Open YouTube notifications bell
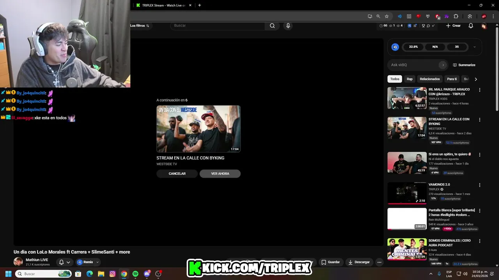 coord(471,26)
